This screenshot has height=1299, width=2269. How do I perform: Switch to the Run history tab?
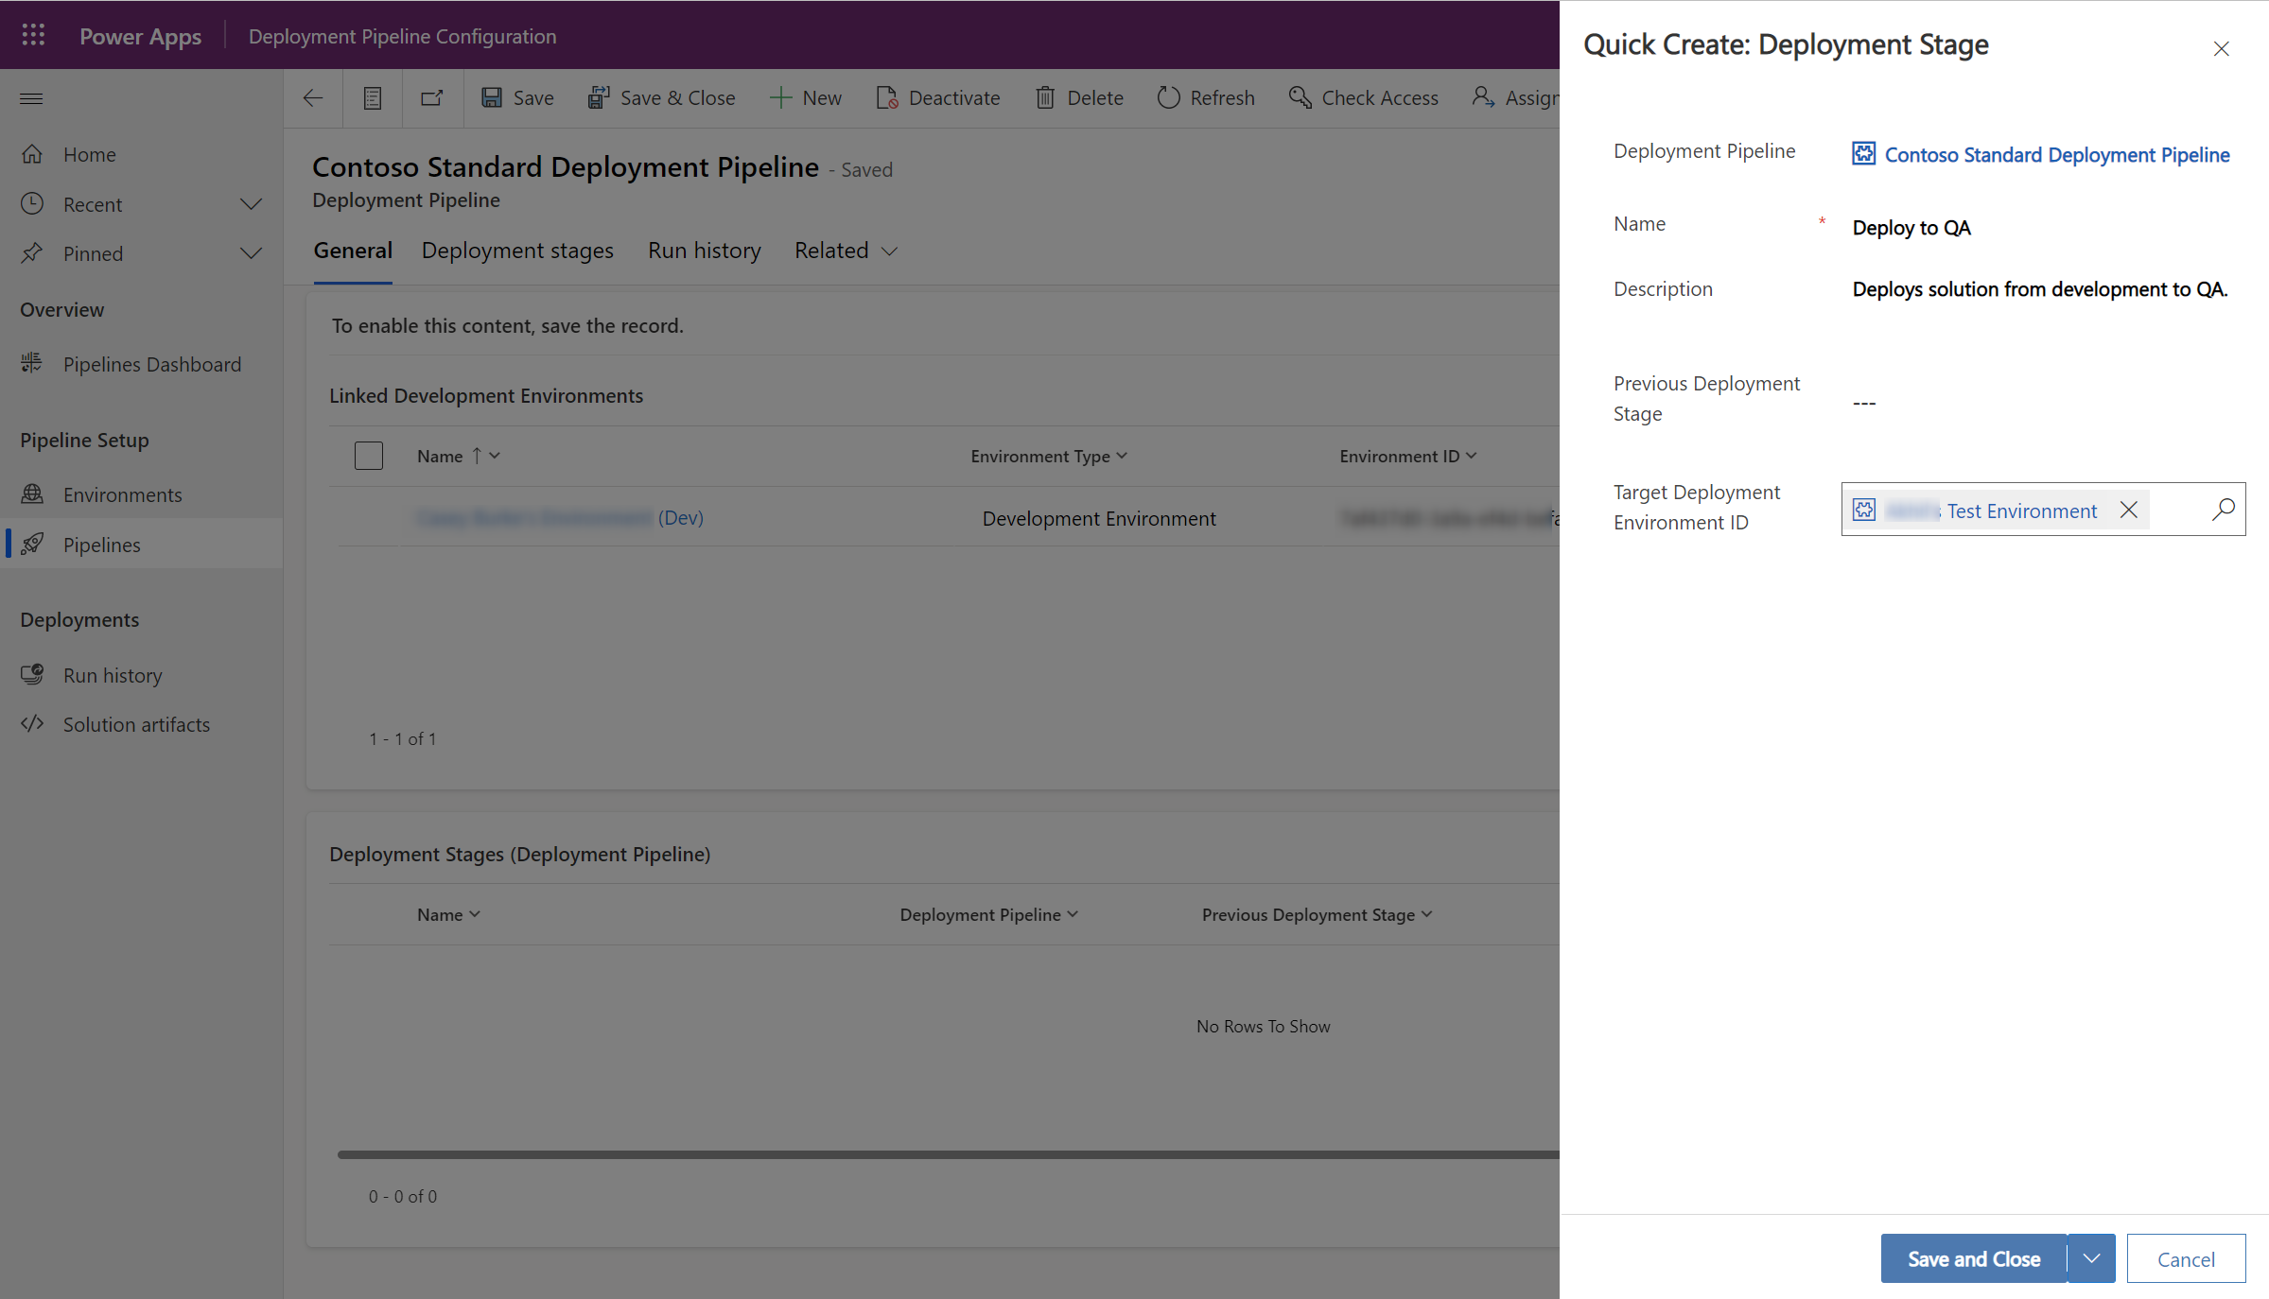[x=705, y=250]
